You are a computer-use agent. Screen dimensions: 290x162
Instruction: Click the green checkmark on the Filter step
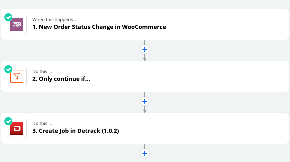[8, 69]
